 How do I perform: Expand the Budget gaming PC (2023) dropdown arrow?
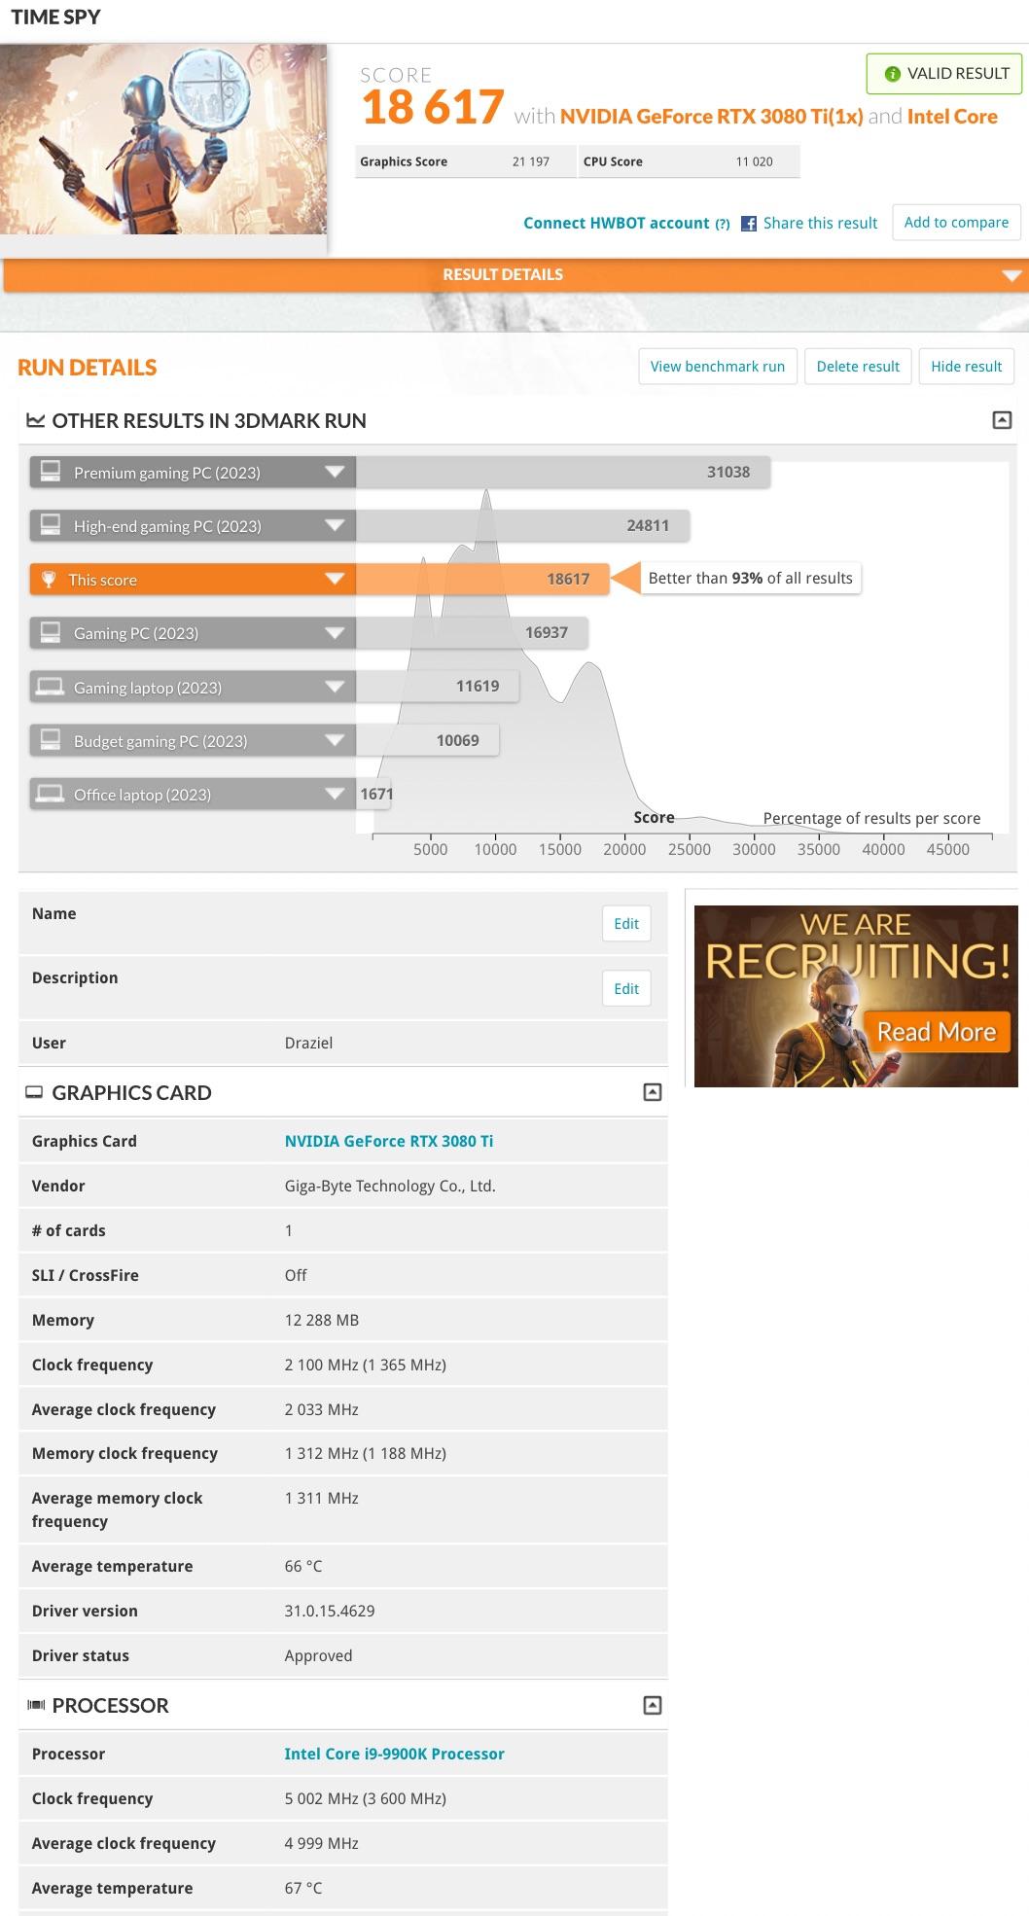coord(335,740)
